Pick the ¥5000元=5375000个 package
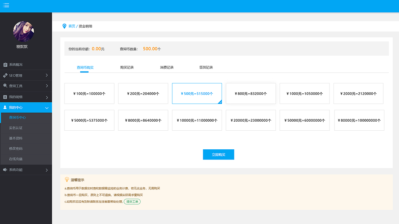This screenshot has height=224, width=399. tap(89, 120)
